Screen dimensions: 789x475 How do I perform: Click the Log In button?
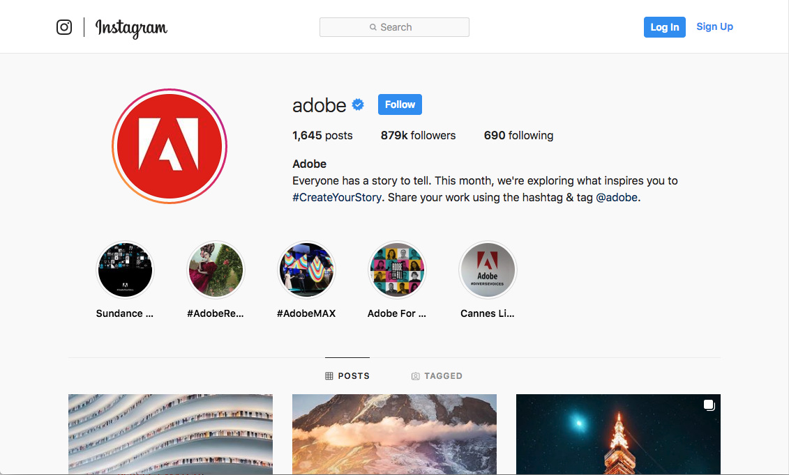tap(665, 27)
